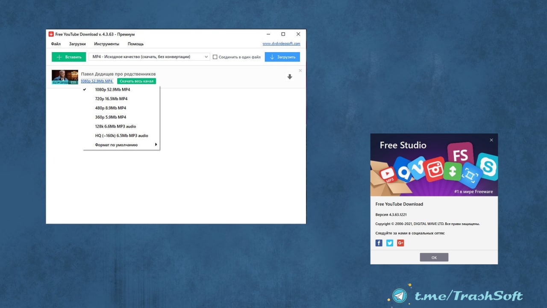Click the video thumbnail preview
547x308 pixels.
65,77
